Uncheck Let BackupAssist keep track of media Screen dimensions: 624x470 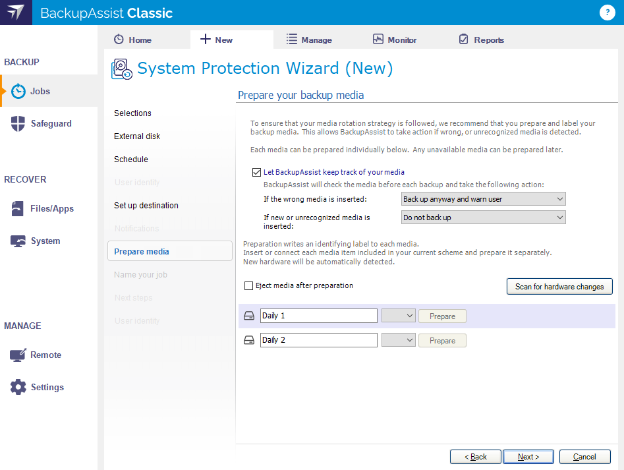[x=257, y=172]
